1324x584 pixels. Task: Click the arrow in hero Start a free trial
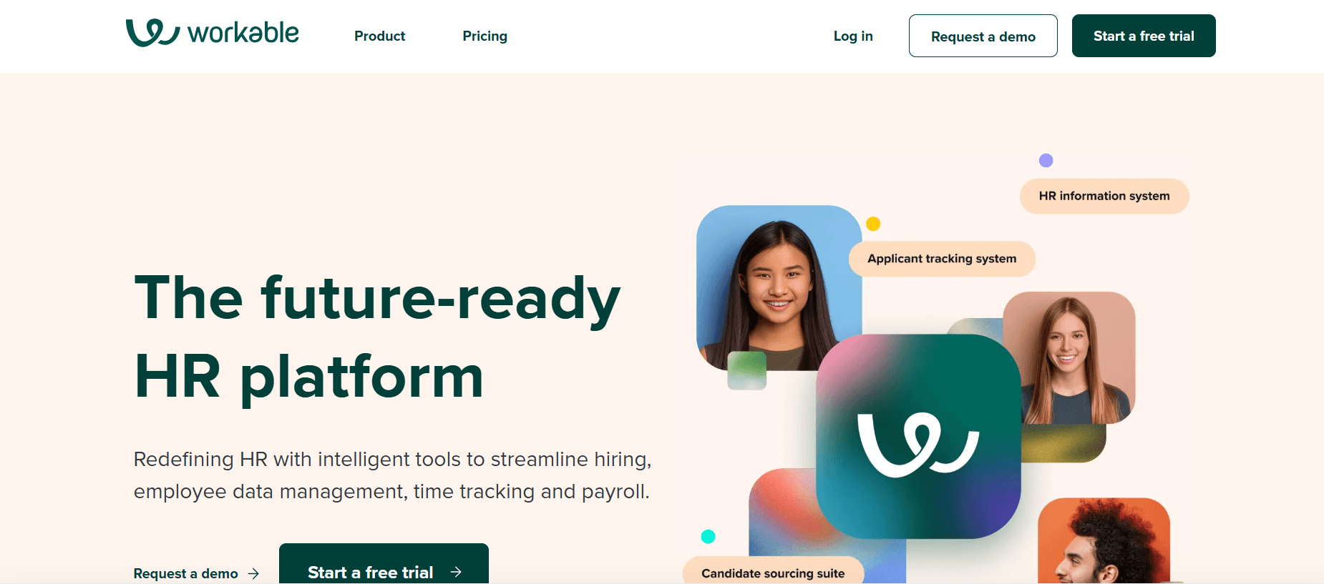456,572
